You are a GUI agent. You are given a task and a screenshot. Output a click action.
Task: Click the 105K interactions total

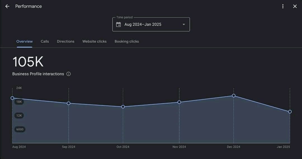pos(28,62)
